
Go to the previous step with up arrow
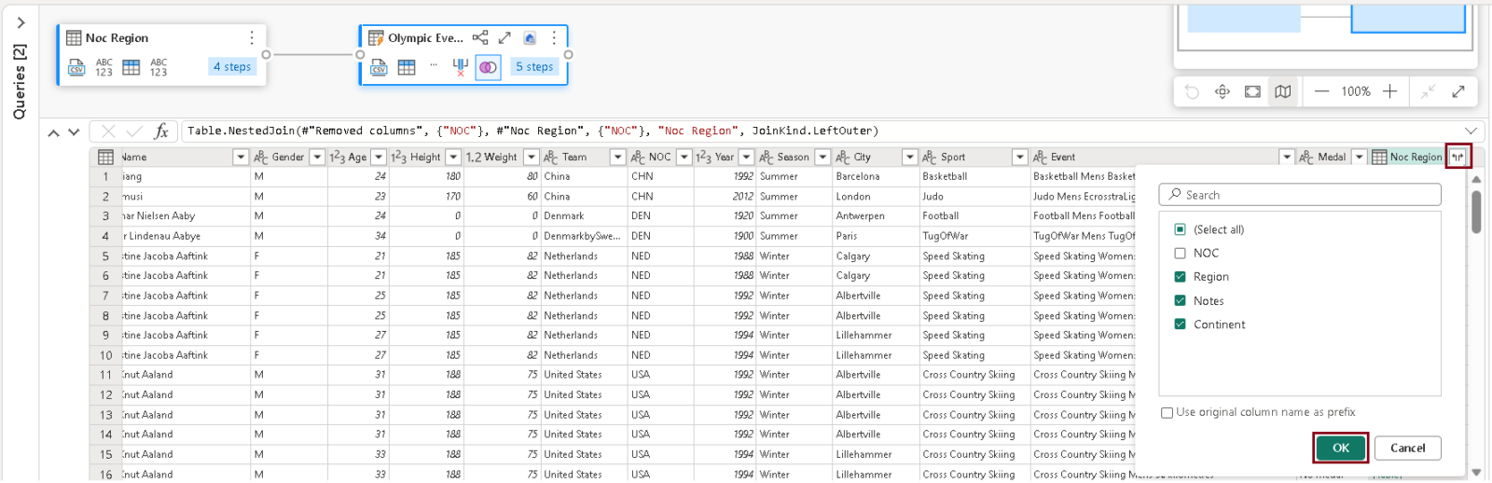click(53, 132)
